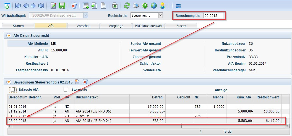Viewport: 292px width, 136px height.
Task: Open the Wirtschaftsgut dropdown arrow
Action: tap(86, 15)
